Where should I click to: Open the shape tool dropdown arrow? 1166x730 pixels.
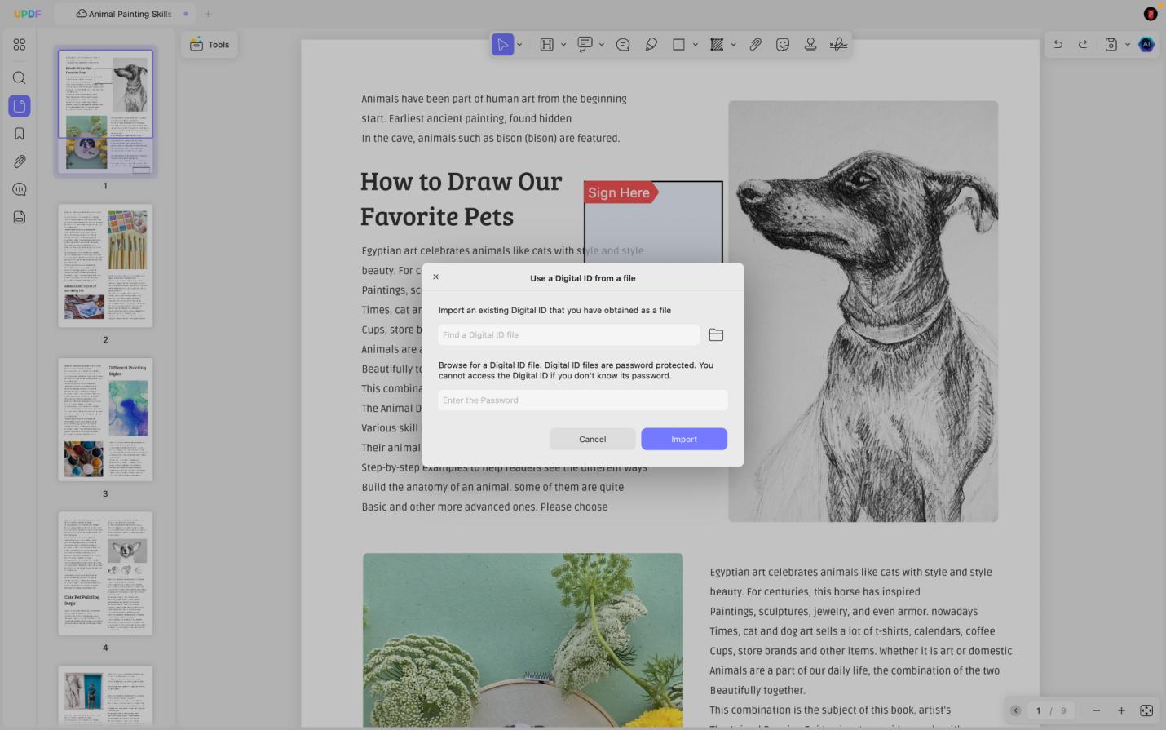pyautogui.click(x=696, y=45)
